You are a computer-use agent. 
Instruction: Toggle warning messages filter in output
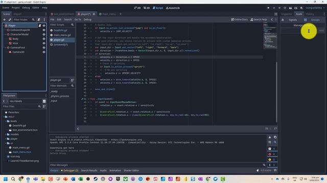pos(272,160)
